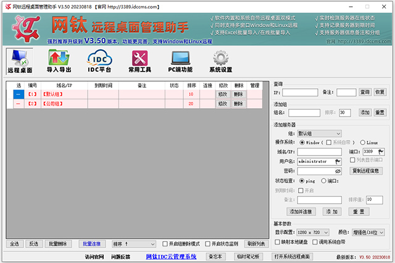Click 重置 button in 添加组 section
Image resolution: width=395 pixels, height=263 pixels.
(x=380, y=112)
